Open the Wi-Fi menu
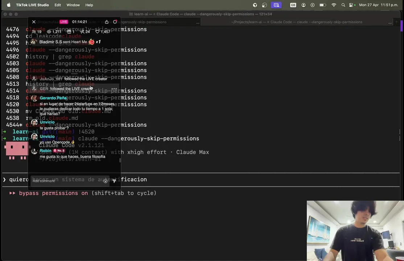Screen dimensions: 404x261 click(334, 5)
